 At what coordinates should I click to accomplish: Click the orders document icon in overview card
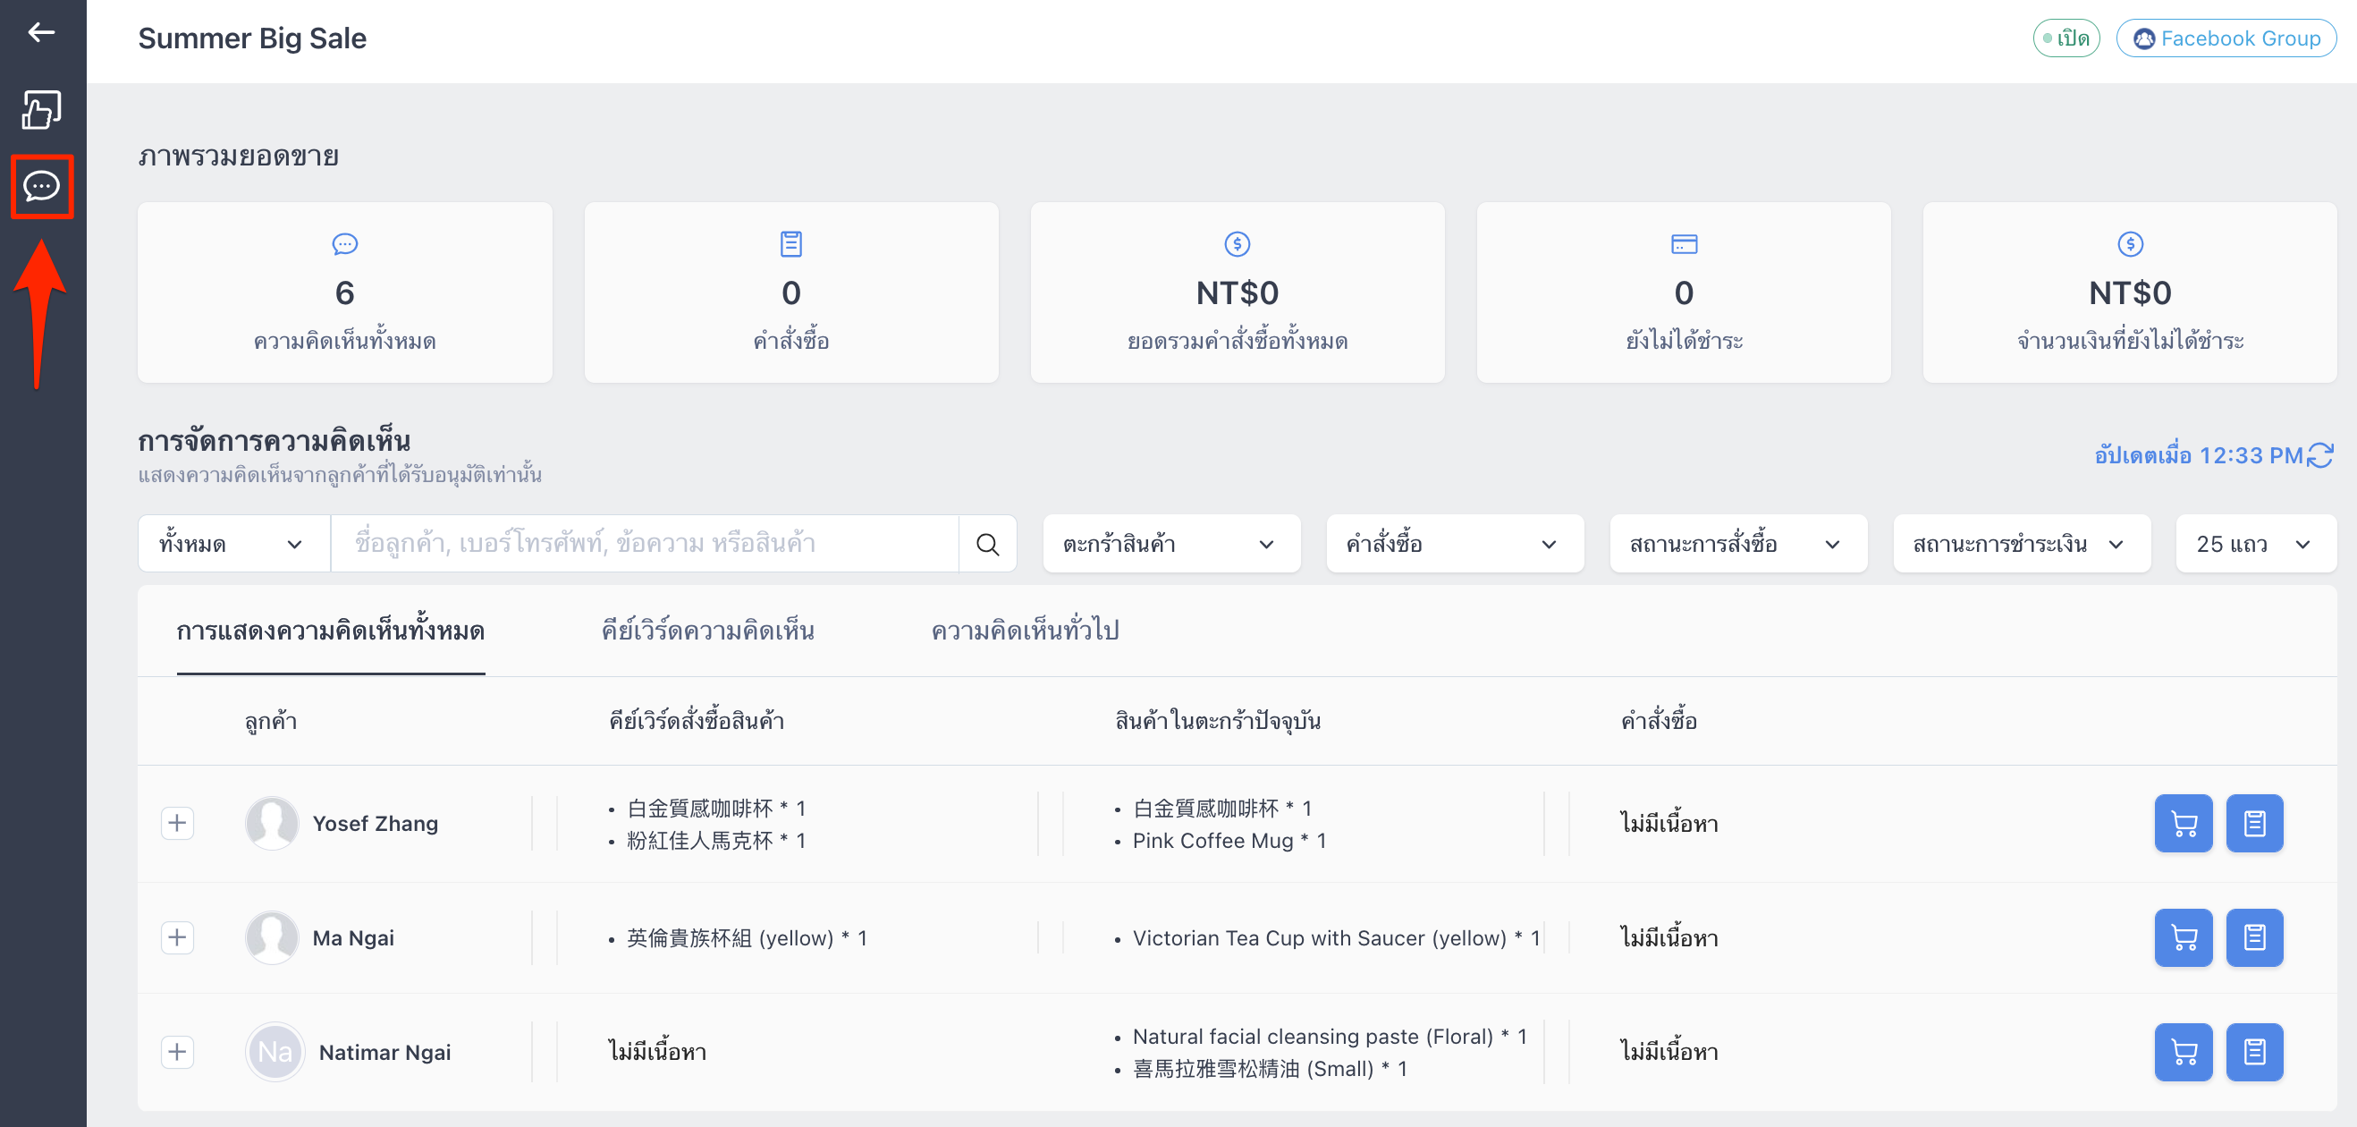pos(790,243)
